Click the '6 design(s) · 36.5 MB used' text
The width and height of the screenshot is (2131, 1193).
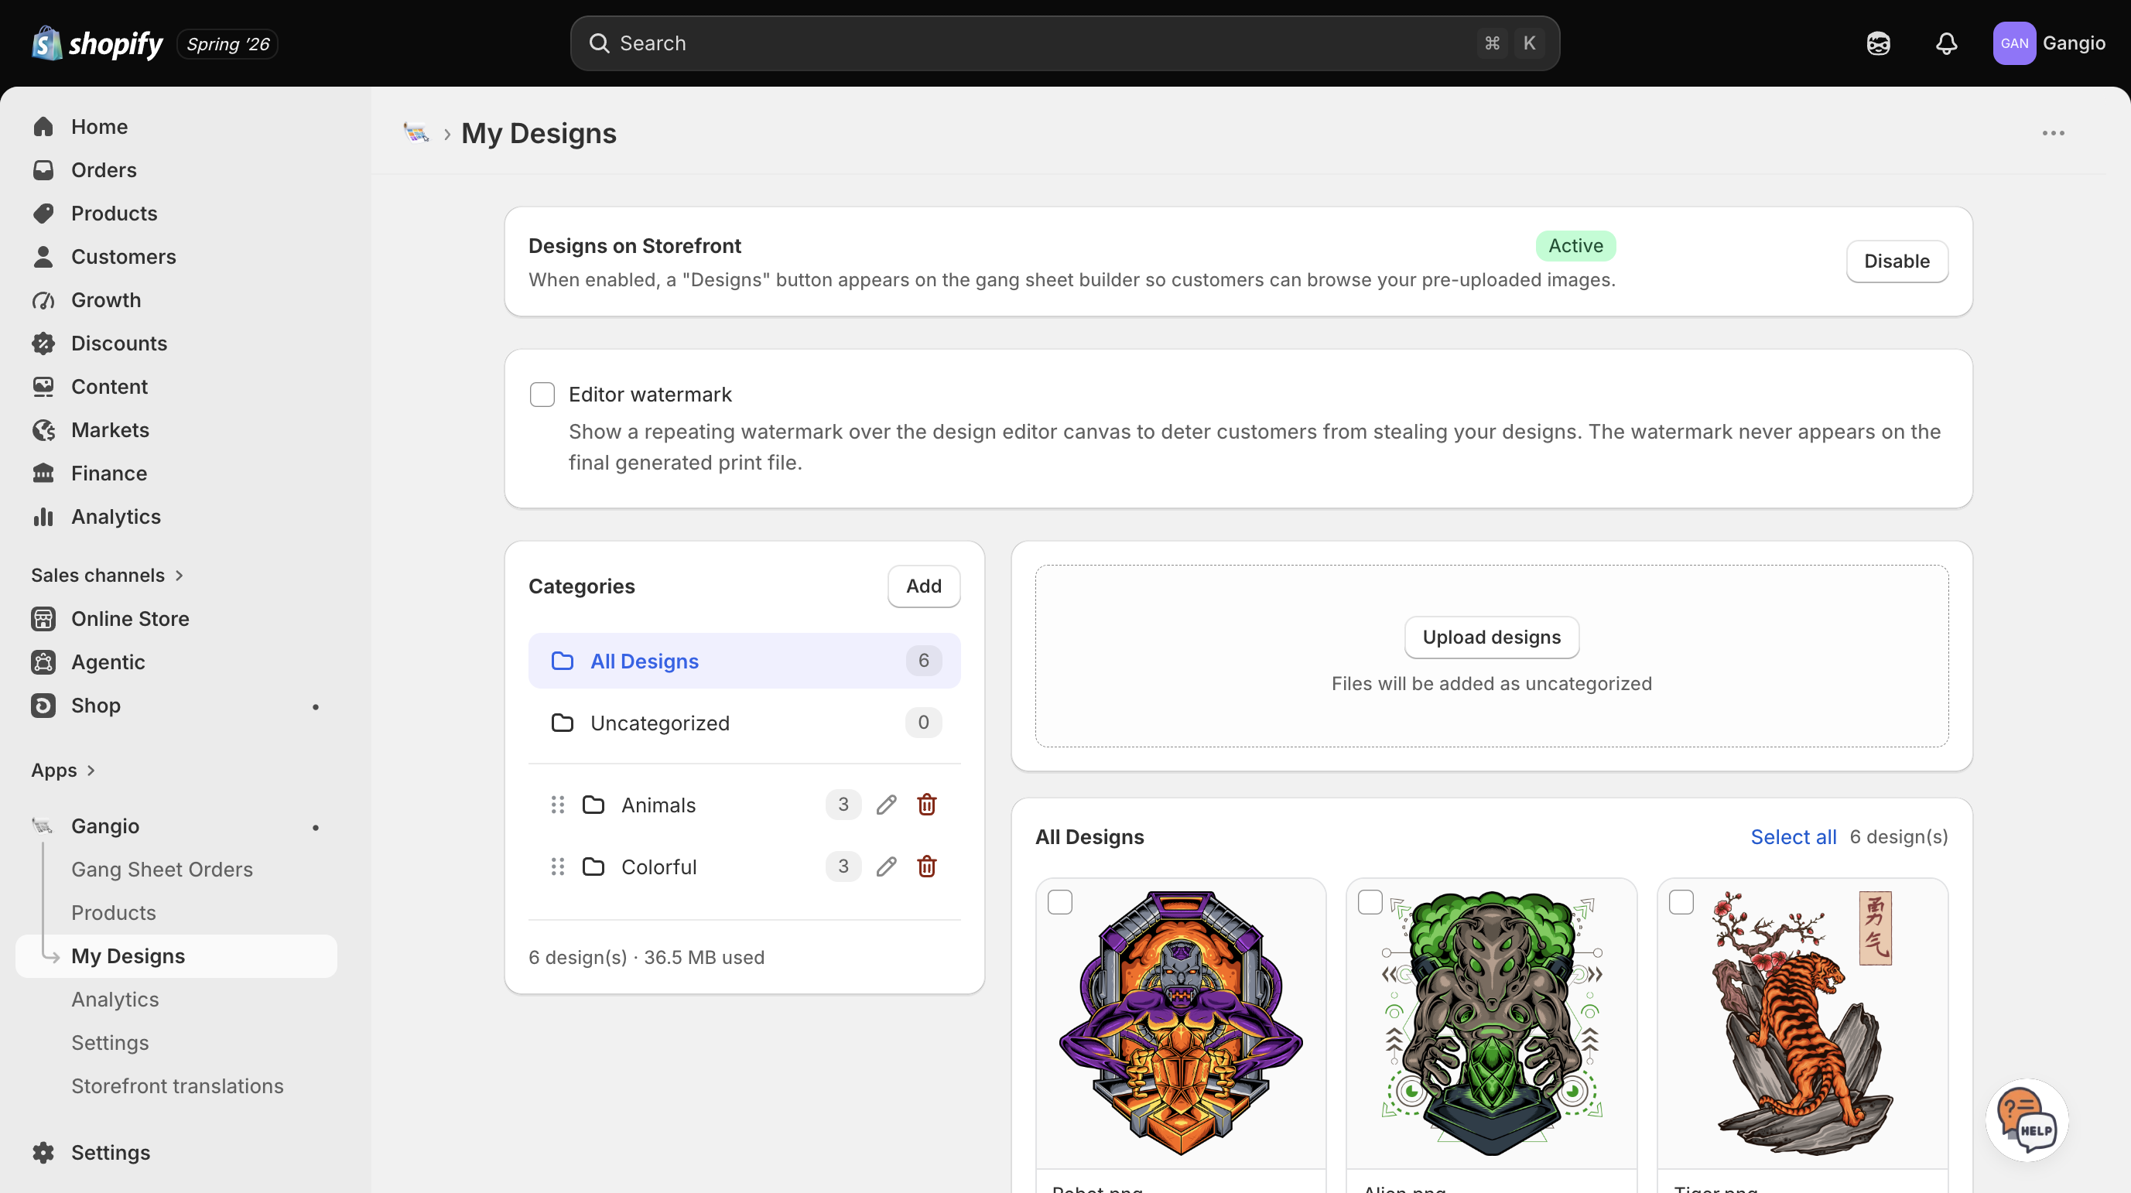[x=646, y=957]
